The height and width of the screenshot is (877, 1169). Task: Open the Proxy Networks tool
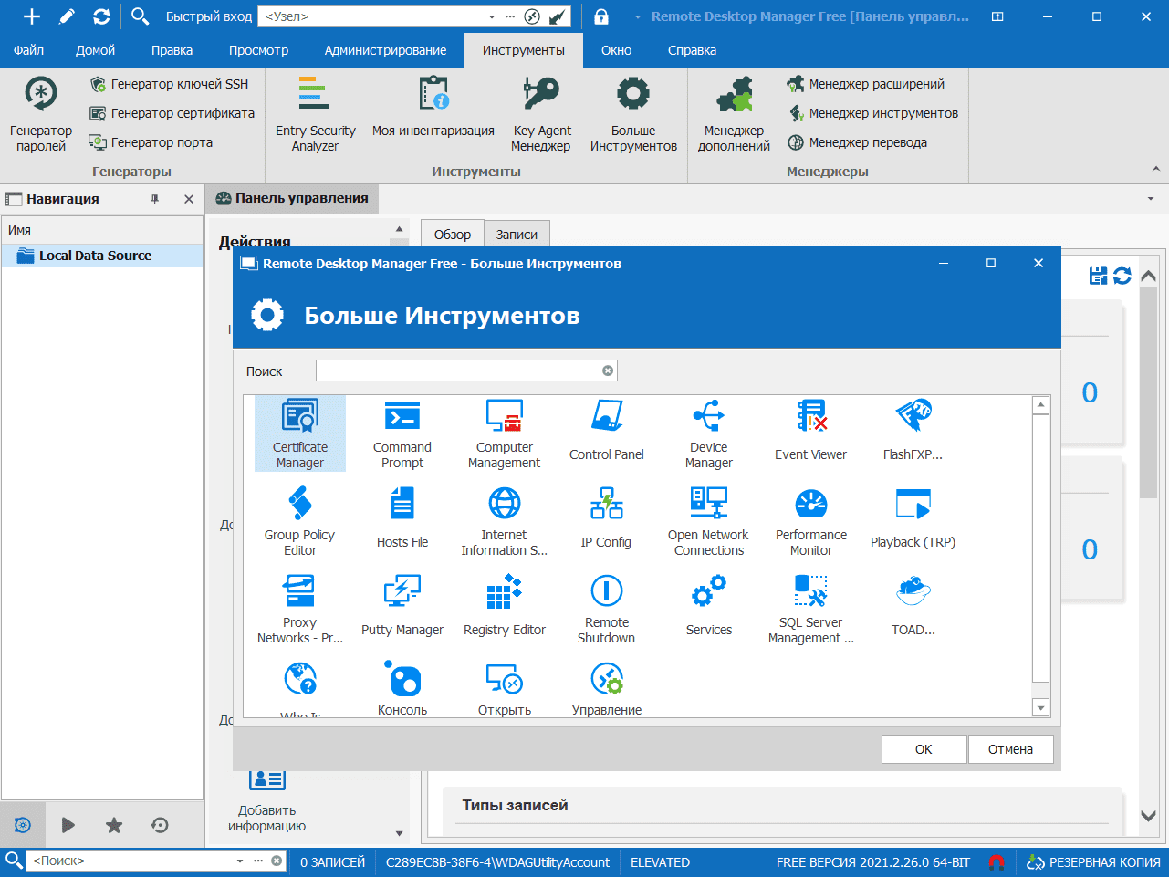300,609
